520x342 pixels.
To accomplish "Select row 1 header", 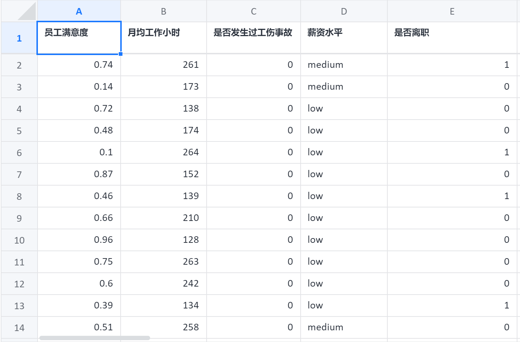I will pos(19,38).
